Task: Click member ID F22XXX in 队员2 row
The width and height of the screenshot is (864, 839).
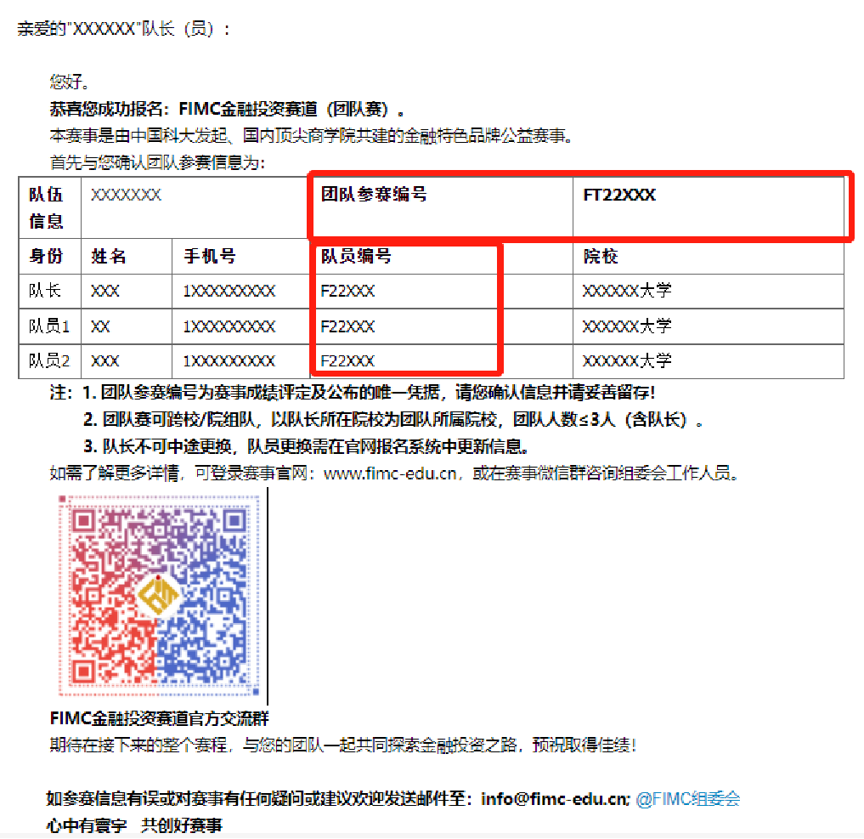Action: pyautogui.click(x=347, y=361)
